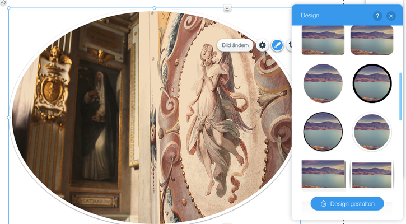Choose top-left rounded rectangle image style

(x=323, y=40)
